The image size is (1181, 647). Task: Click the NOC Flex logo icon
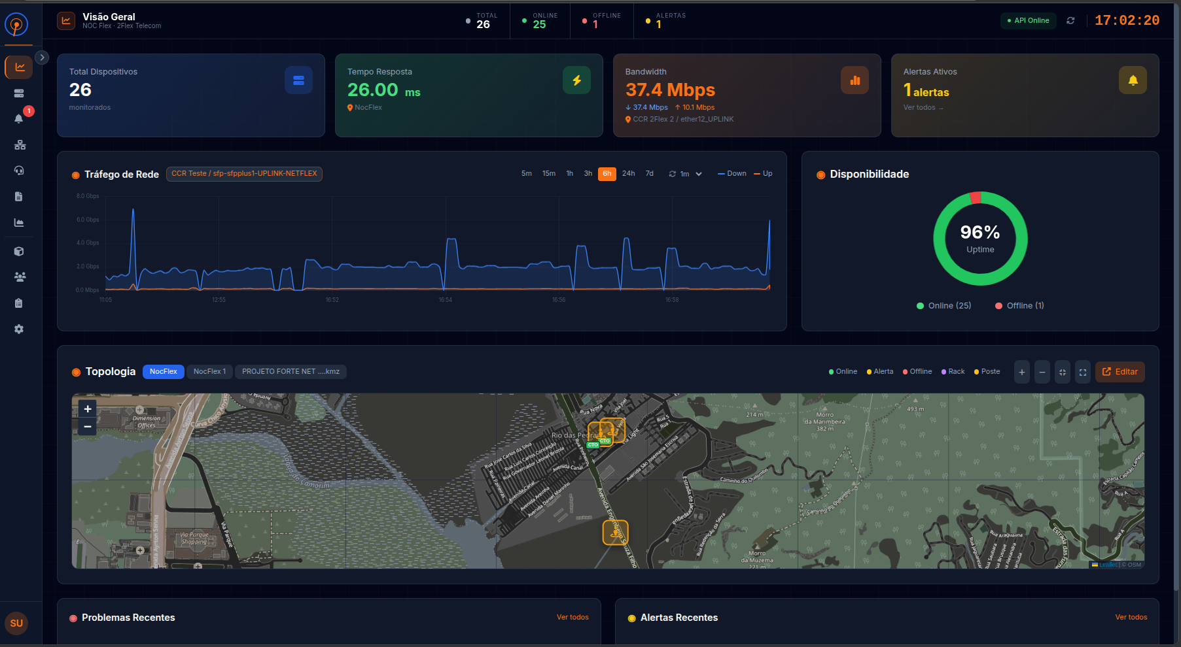coord(16,25)
